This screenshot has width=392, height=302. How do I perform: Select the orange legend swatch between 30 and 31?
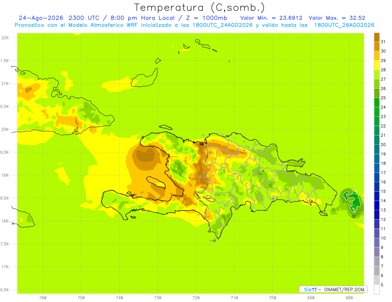click(x=377, y=46)
